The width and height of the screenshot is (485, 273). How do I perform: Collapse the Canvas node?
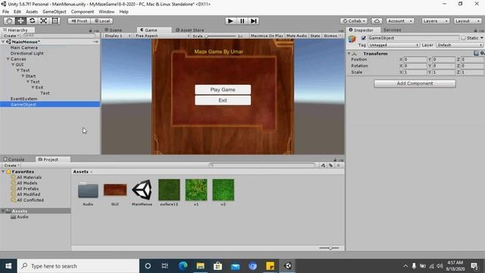(x=8, y=59)
